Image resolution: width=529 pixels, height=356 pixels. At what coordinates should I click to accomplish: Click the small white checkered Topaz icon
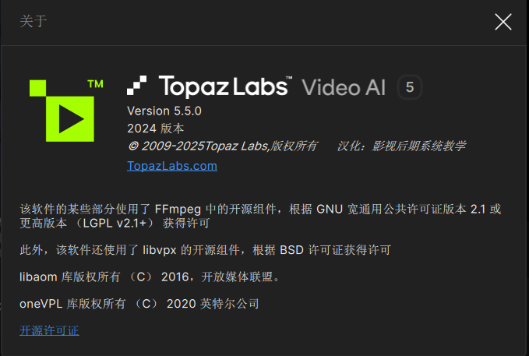click(136, 86)
